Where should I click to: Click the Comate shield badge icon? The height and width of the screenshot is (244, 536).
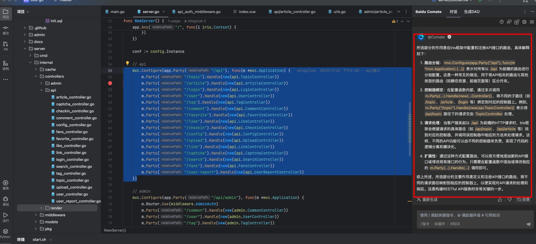(449, 37)
